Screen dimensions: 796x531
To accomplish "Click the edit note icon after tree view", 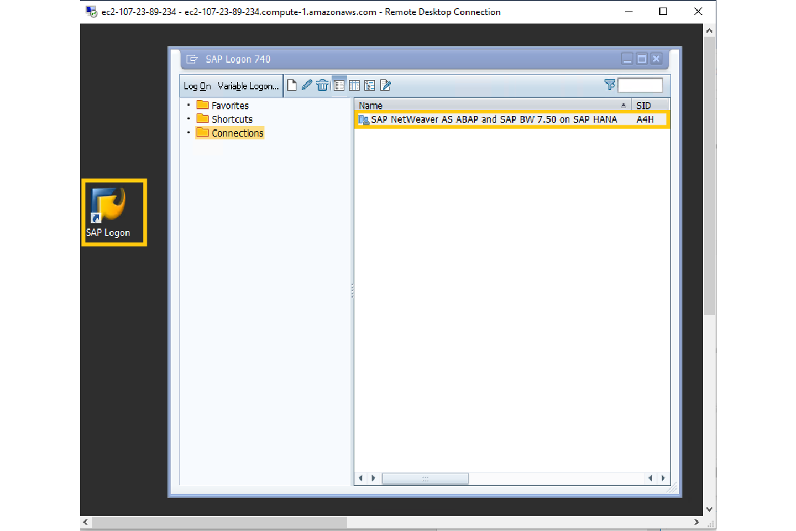I will tap(386, 85).
